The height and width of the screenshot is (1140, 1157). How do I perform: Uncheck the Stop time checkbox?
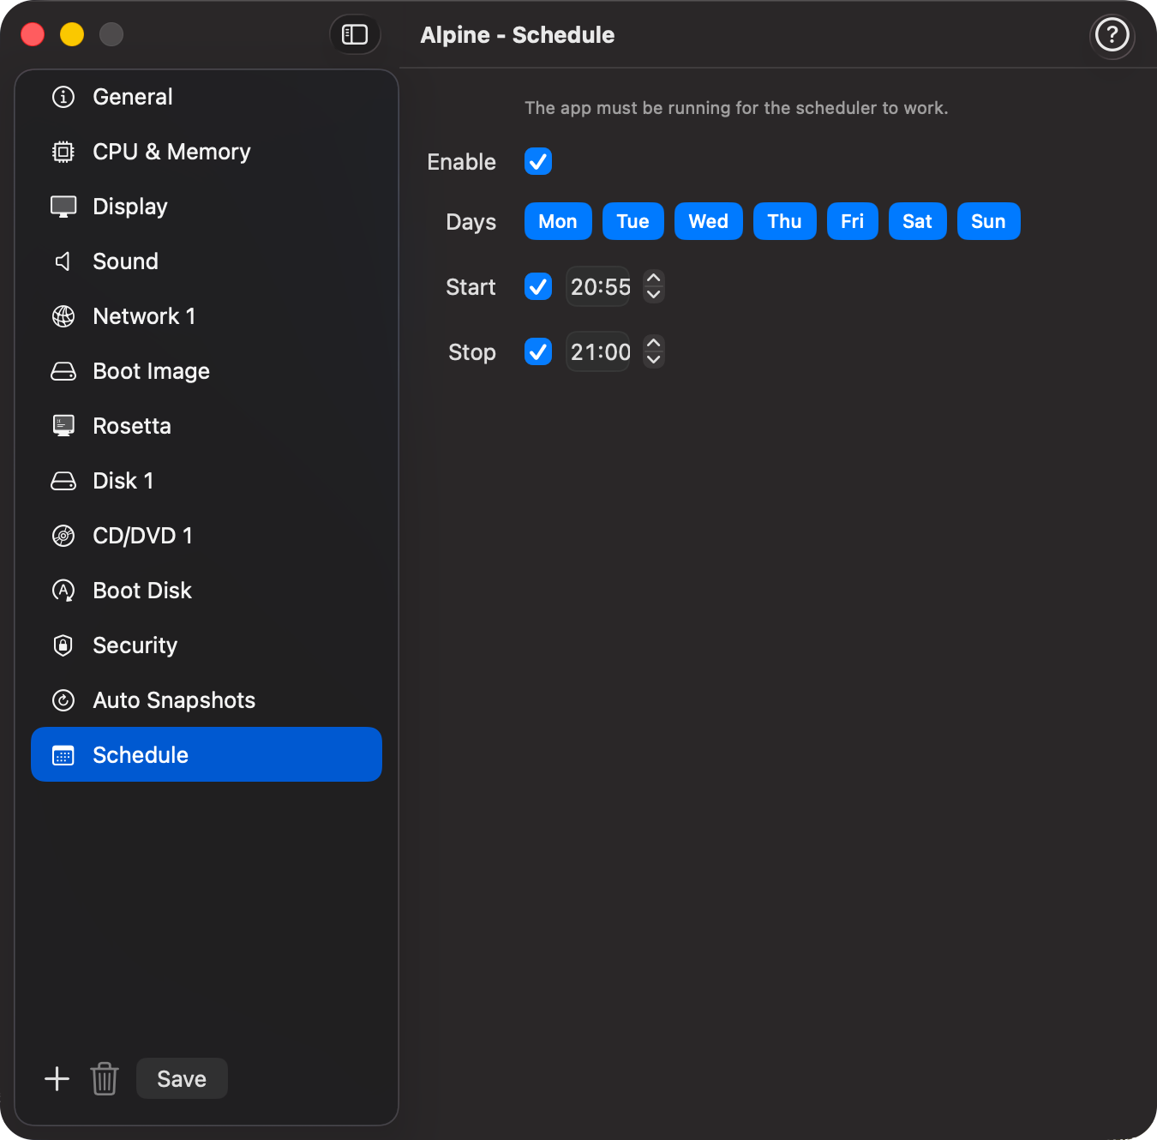[x=537, y=351]
